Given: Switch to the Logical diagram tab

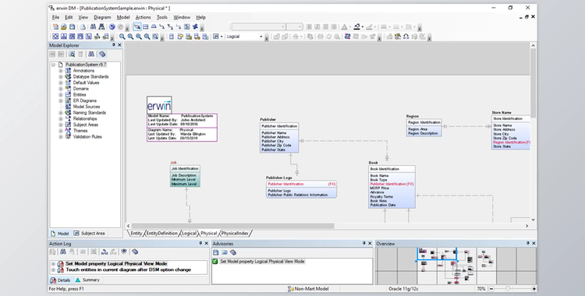Looking at the screenshot, I should (x=189, y=234).
